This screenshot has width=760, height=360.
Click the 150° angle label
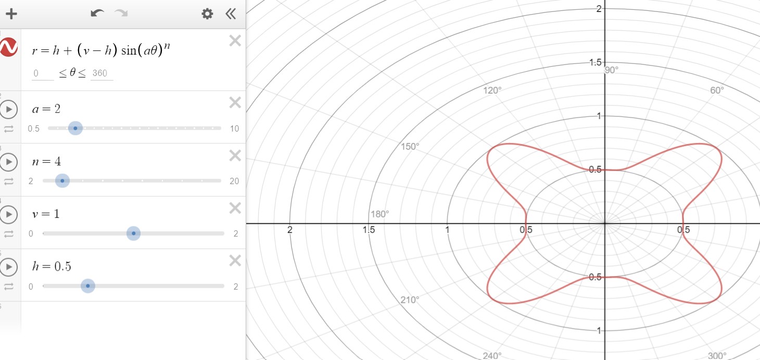click(x=410, y=146)
